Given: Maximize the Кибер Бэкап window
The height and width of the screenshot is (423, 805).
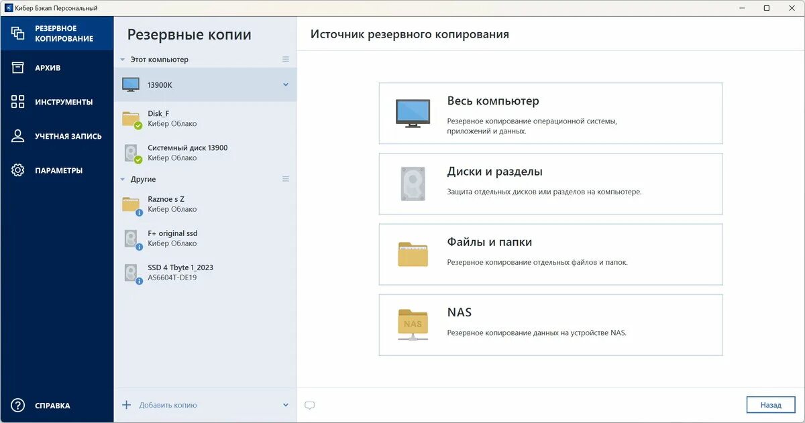Looking at the screenshot, I should (x=767, y=8).
